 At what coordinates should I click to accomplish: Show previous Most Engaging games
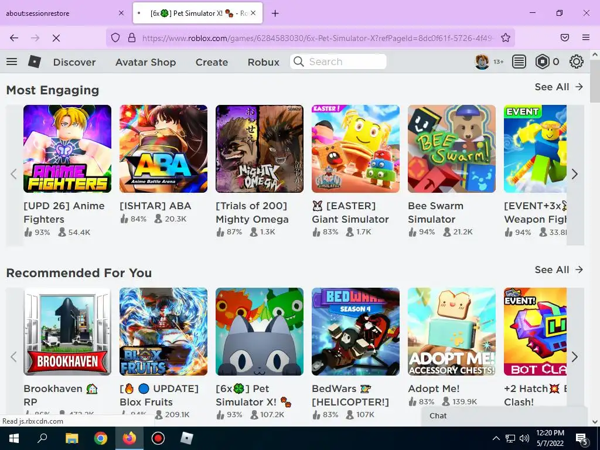pyautogui.click(x=14, y=175)
